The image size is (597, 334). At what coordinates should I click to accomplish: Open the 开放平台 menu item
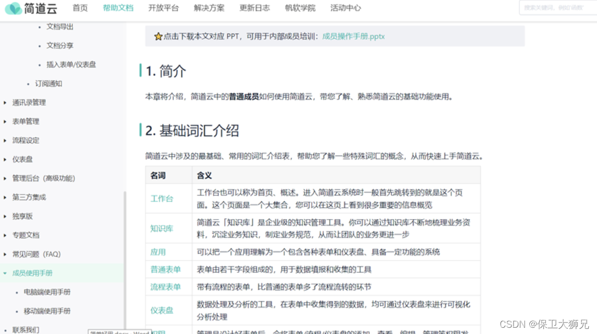tap(164, 8)
